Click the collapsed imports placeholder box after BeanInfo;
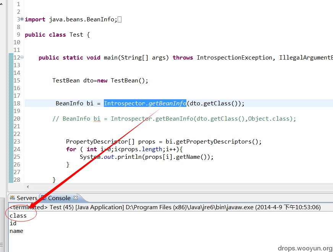 [120, 20]
